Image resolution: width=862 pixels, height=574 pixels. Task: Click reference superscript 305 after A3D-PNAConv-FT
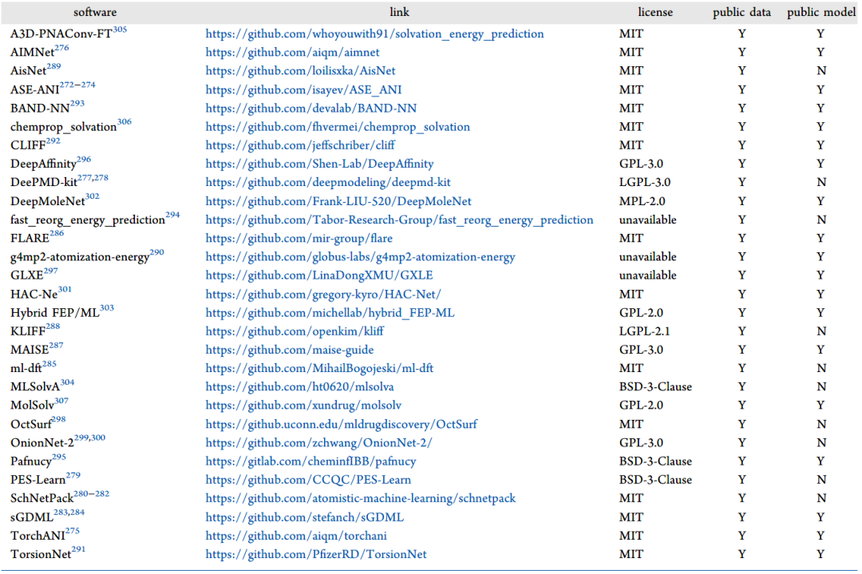point(120,30)
